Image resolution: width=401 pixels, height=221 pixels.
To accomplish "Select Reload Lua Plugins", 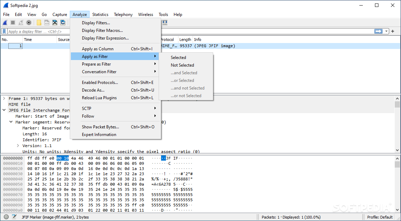I will [116, 98].
